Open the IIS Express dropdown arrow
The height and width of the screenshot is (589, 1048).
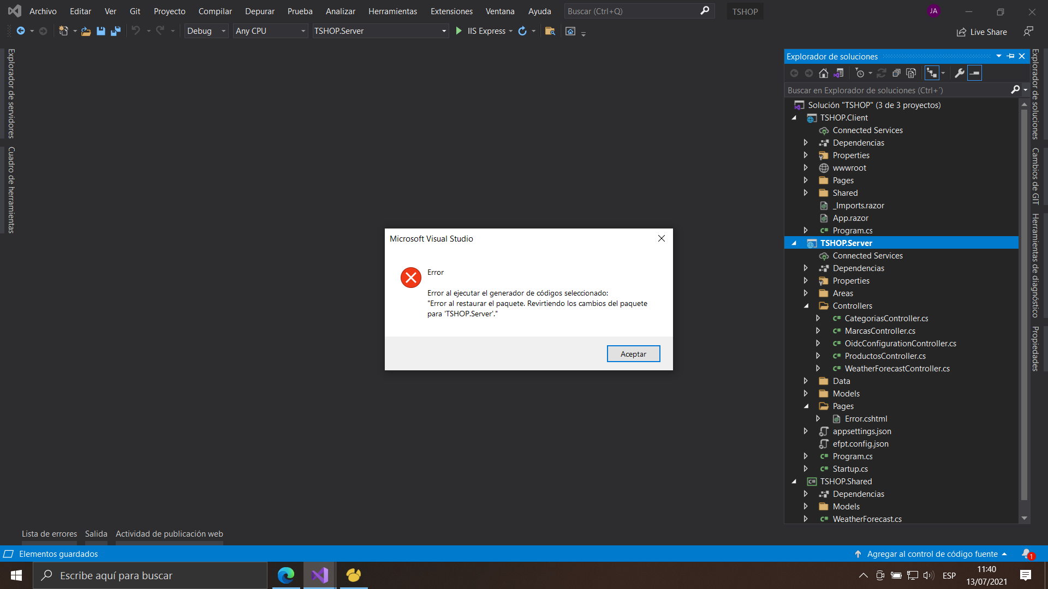(511, 31)
